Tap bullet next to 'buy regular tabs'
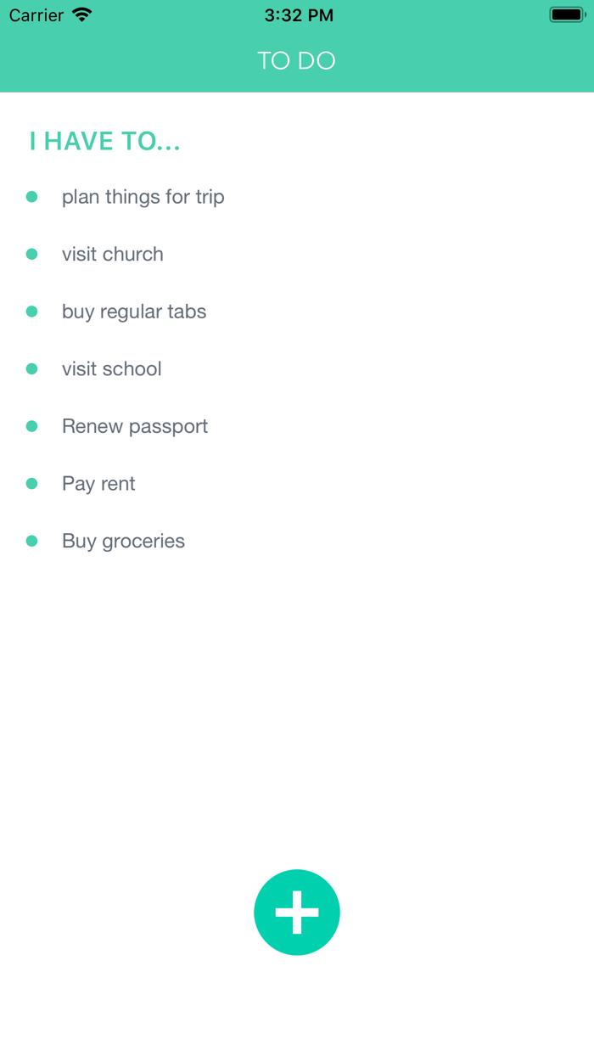This screenshot has height=1056, width=594. (32, 312)
